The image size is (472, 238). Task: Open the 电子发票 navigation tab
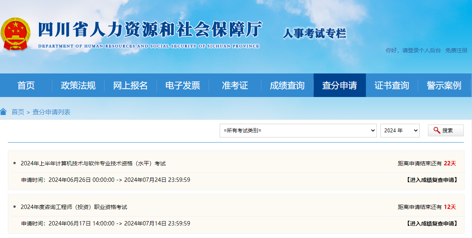[x=183, y=85]
